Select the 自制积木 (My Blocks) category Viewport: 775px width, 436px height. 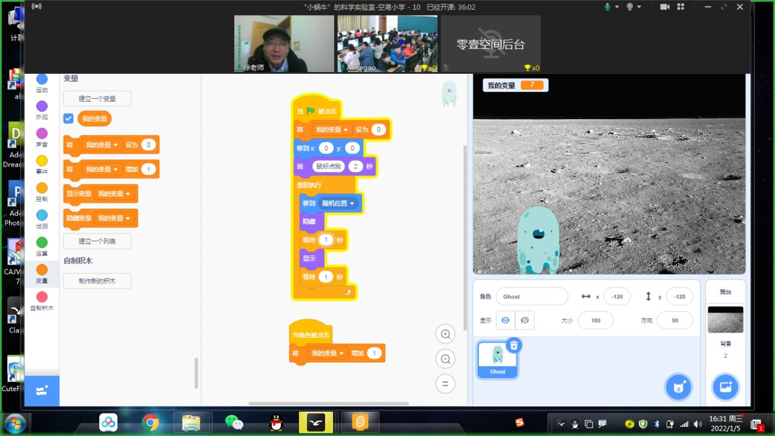point(42,301)
